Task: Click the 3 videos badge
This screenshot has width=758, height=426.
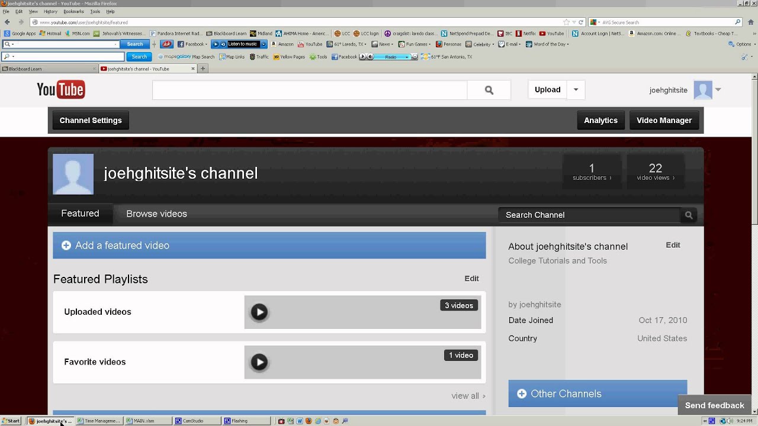Action: pos(459,305)
